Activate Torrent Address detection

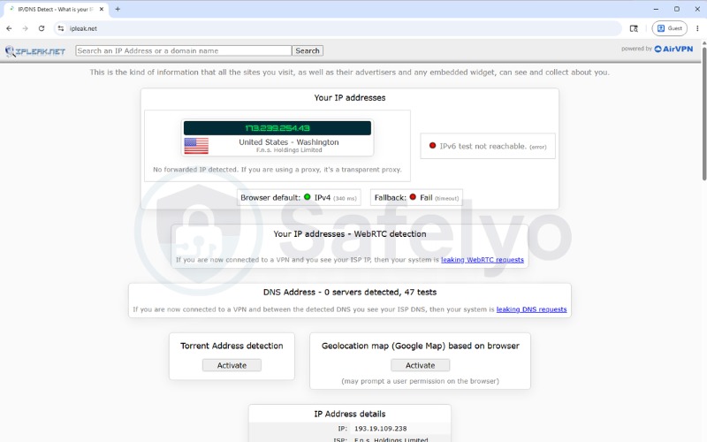[232, 365]
